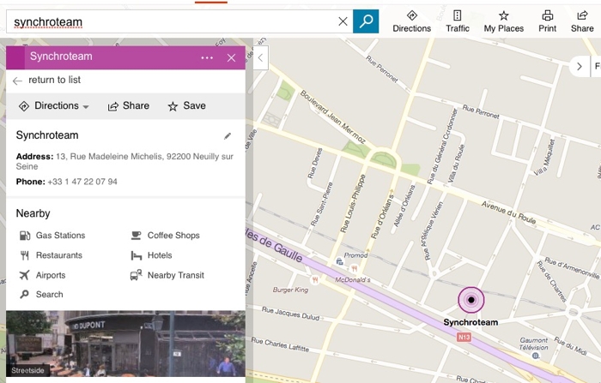Collapse the side panel with left chevron
The width and height of the screenshot is (601, 383).
pos(261,57)
